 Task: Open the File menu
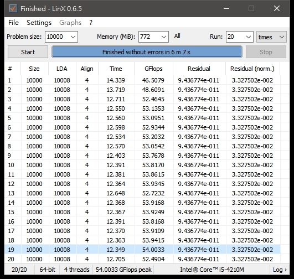(x=13, y=23)
